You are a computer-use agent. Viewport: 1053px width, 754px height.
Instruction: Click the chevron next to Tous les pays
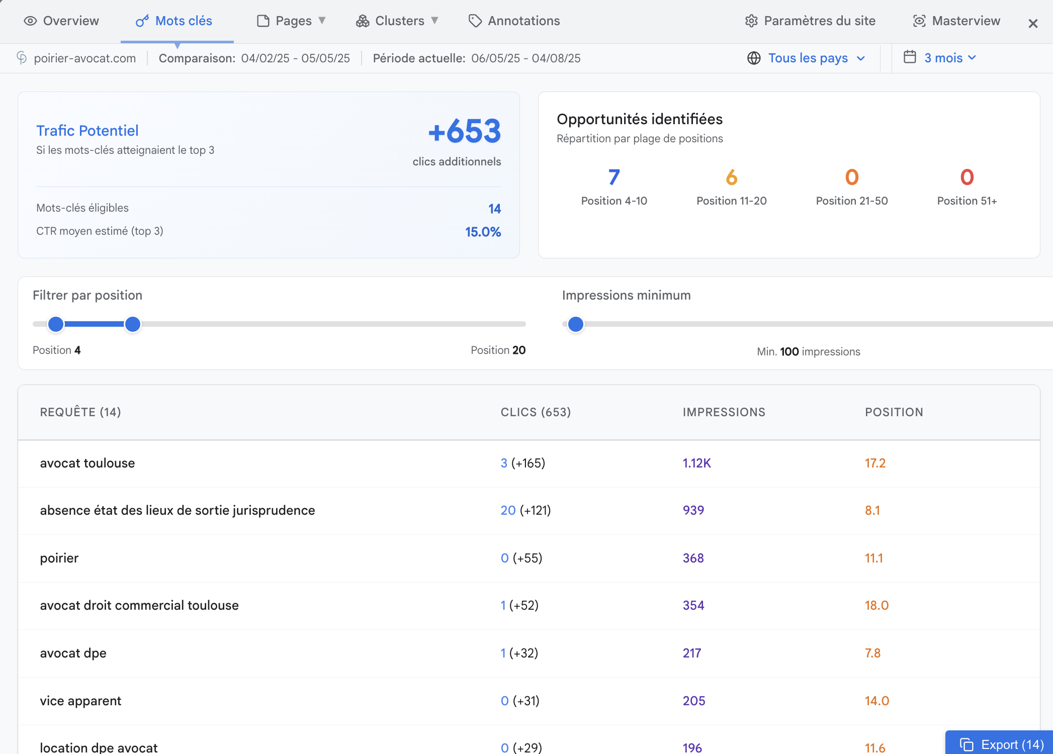click(x=861, y=58)
